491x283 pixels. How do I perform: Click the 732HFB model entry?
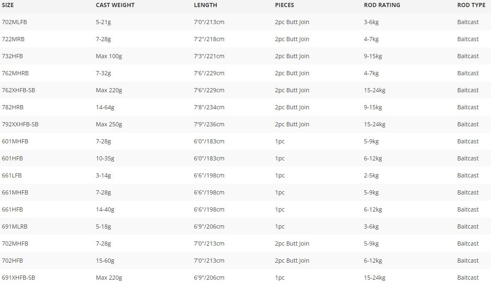coord(12,56)
